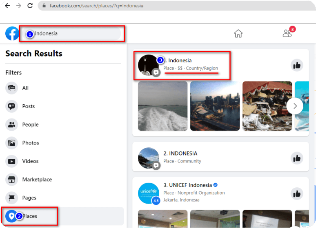Like the UNICEF Indonesia page
The width and height of the screenshot is (316, 228).
click(297, 194)
